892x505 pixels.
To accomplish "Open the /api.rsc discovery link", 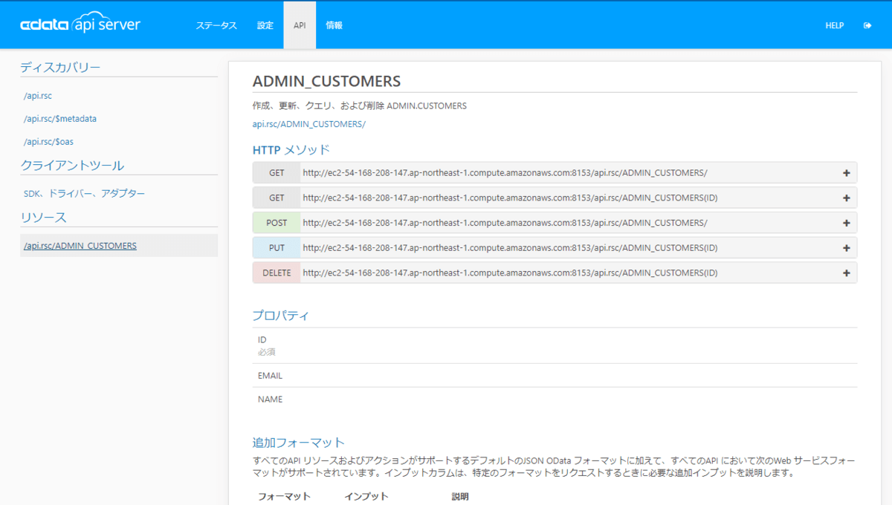I will [38, 96].
